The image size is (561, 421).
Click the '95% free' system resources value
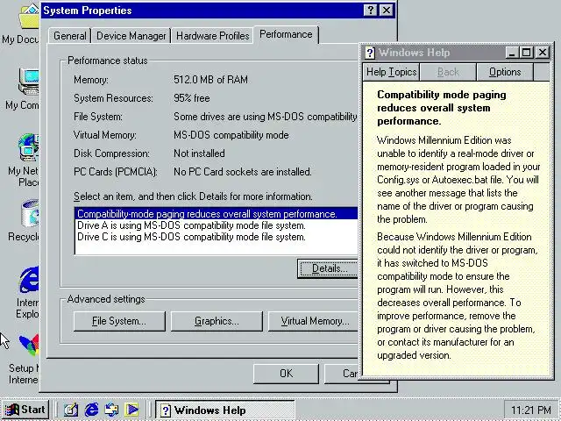(x=191, y=98)
